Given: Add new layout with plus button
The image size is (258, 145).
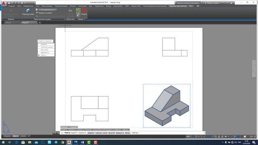Looking at the screenshot, I should [29, 136].
